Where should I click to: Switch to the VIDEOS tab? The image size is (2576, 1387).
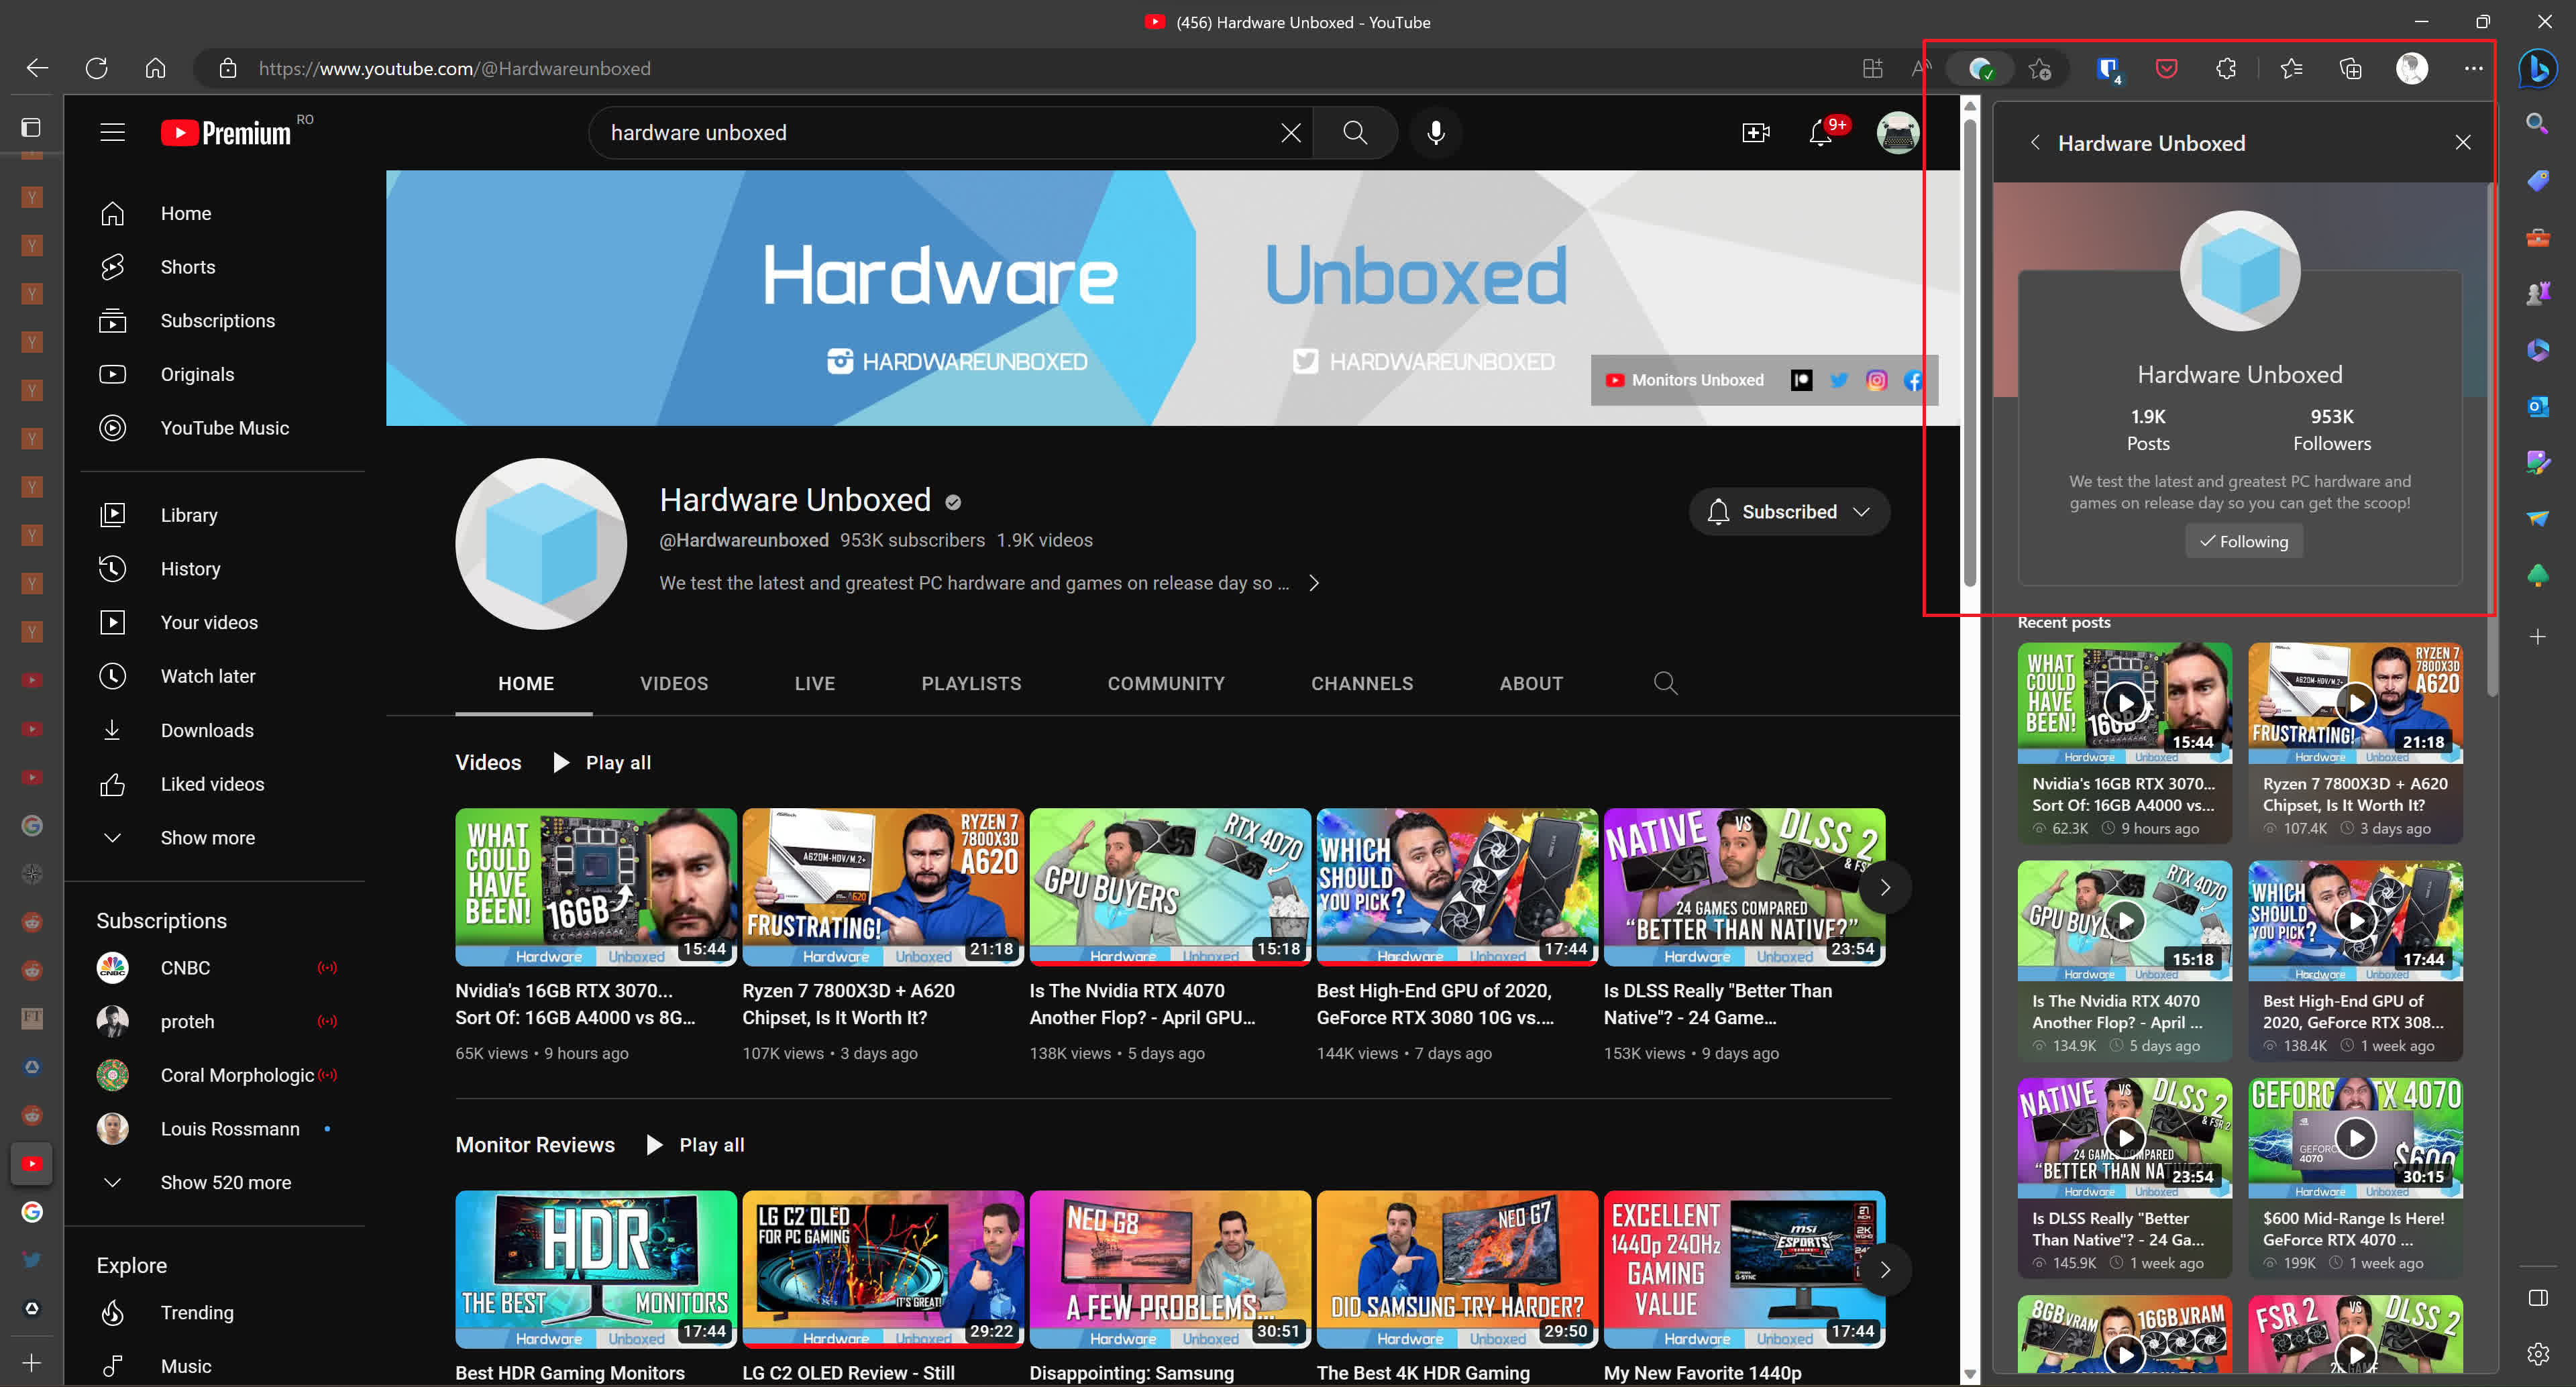coord(673,683)
